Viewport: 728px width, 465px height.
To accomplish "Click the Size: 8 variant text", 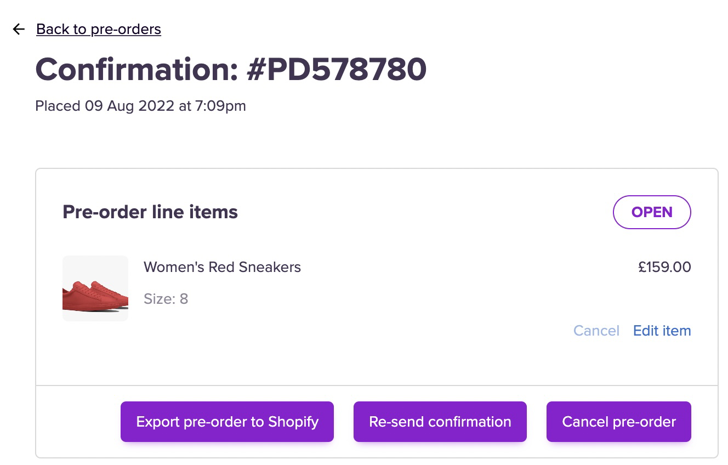I will click(166, 299).
